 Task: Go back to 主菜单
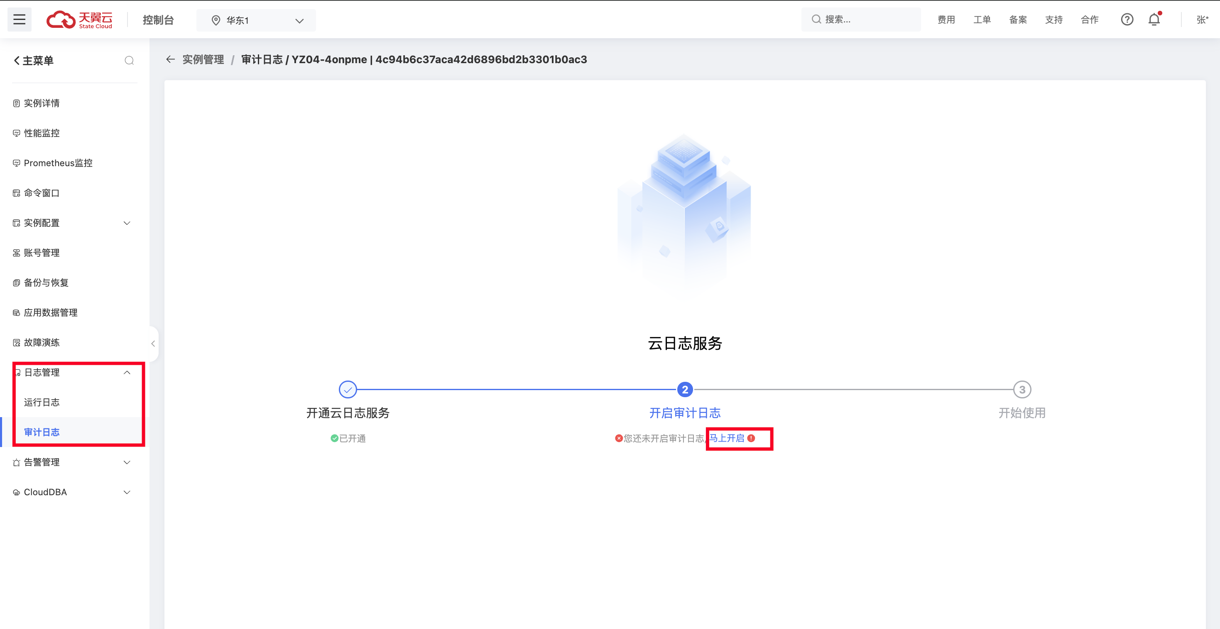click(x=33, y=61)
